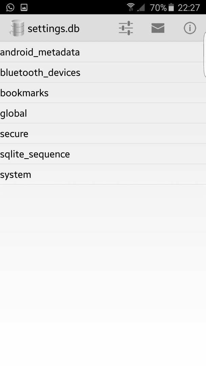Open the sliders settings icon in toolbar

126,28
